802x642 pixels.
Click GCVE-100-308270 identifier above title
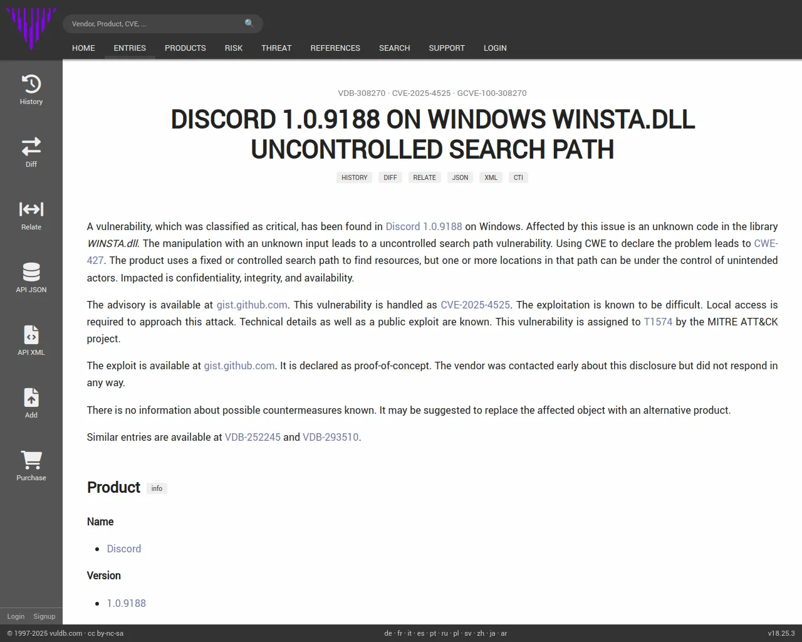click(x=492, y=93)
